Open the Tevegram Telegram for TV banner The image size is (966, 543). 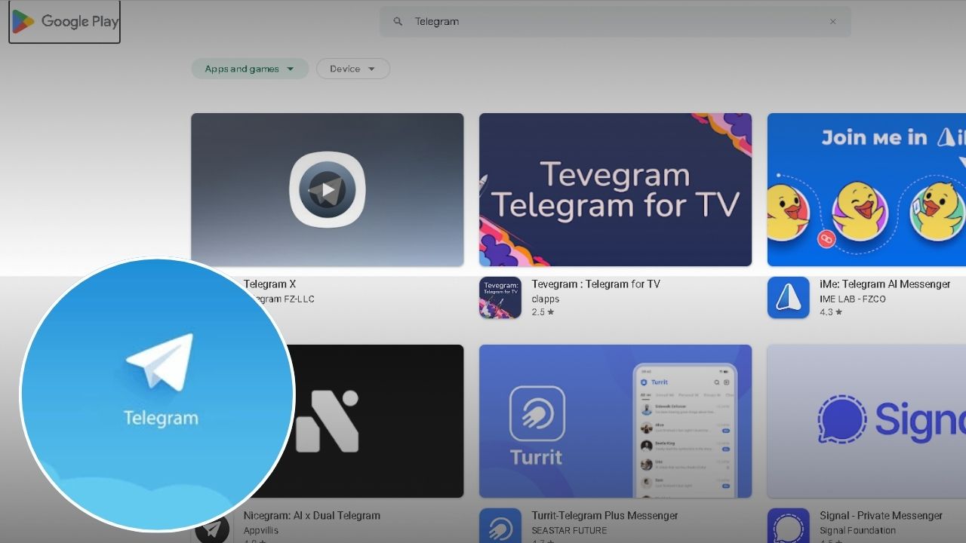coord(615,190)
